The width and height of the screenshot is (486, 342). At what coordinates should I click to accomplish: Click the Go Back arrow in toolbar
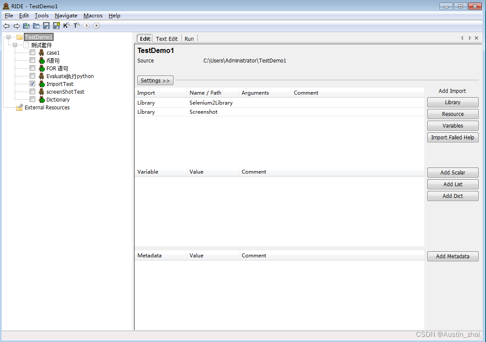pyautogui.click(x=6, y=26)
